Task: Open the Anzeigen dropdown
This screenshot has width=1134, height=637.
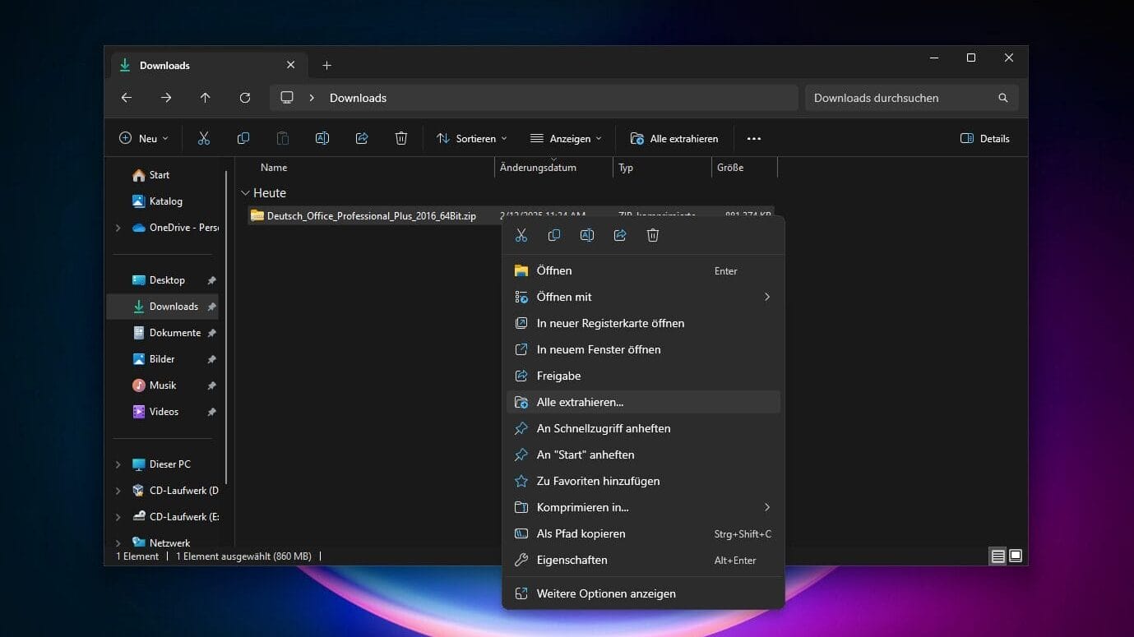Action: [567, 139]
